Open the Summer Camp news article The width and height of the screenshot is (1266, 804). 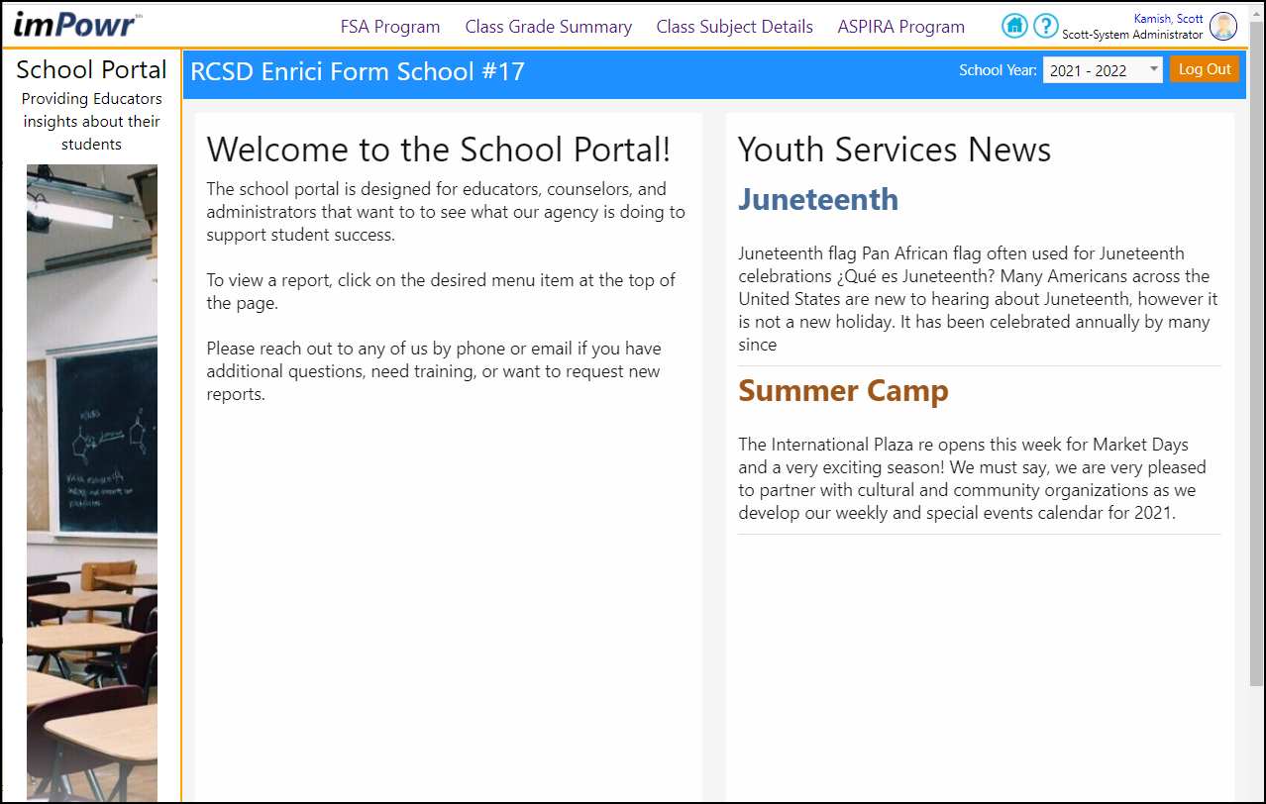coord(843,390)
